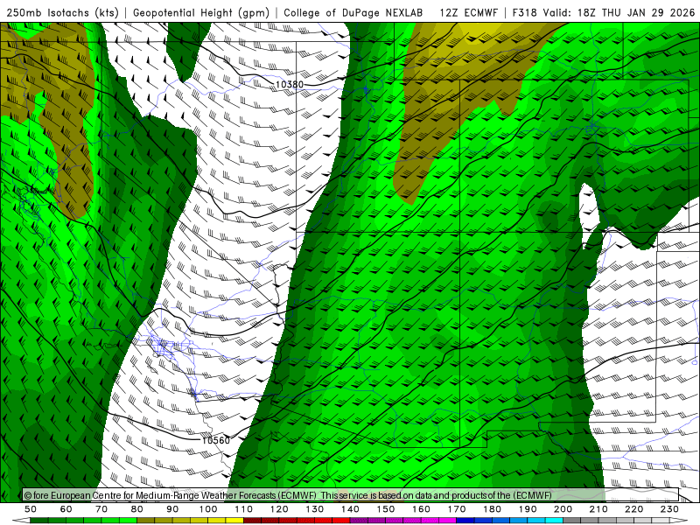Click the '80' legend value
The image size is (700, 525).
pyautogui.click(x=136, y=509)
